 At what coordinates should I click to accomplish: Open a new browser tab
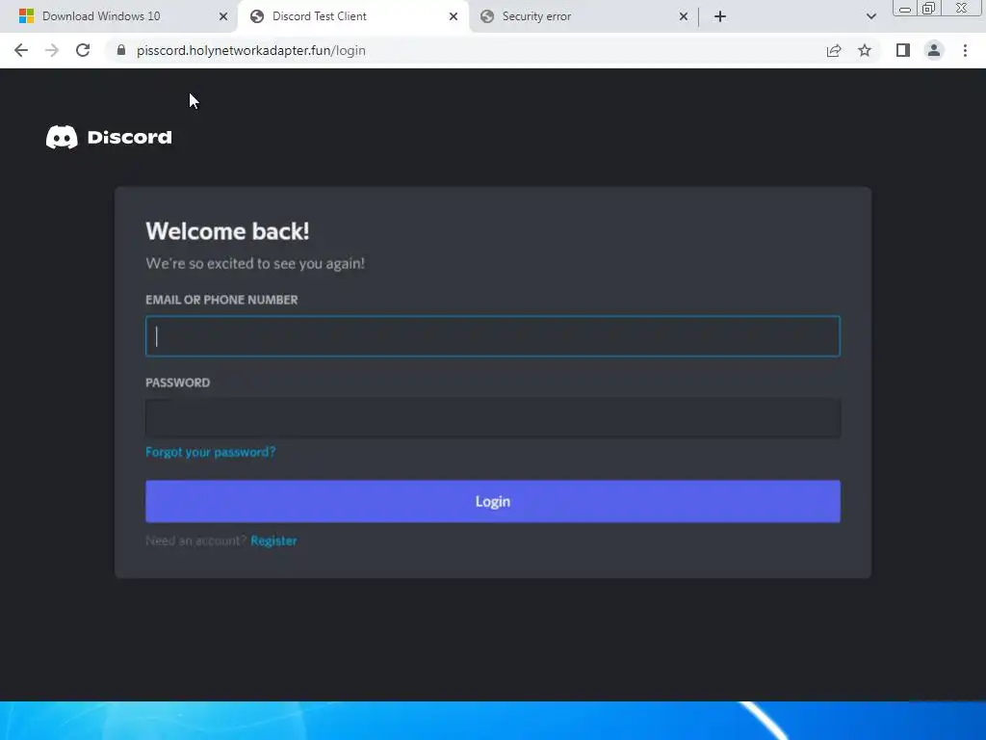(x=720, y=16)
